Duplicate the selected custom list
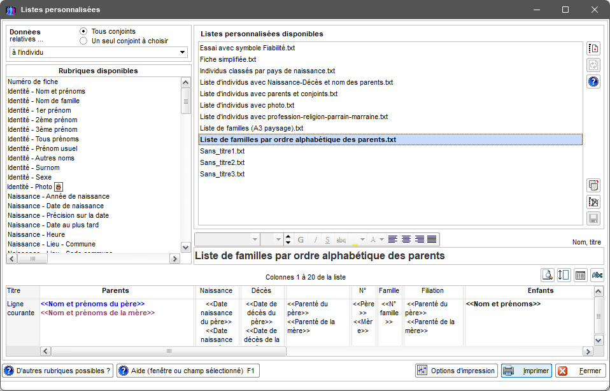610x391 pixels. [x=593, y=185]
